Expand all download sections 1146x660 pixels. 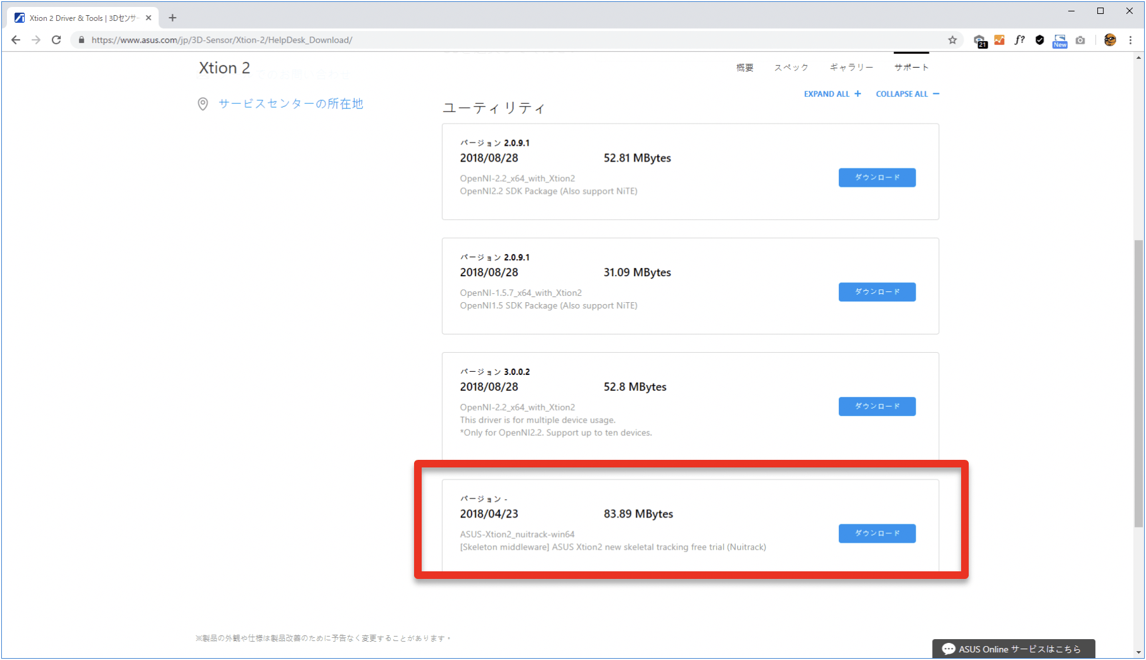(833, 94)
